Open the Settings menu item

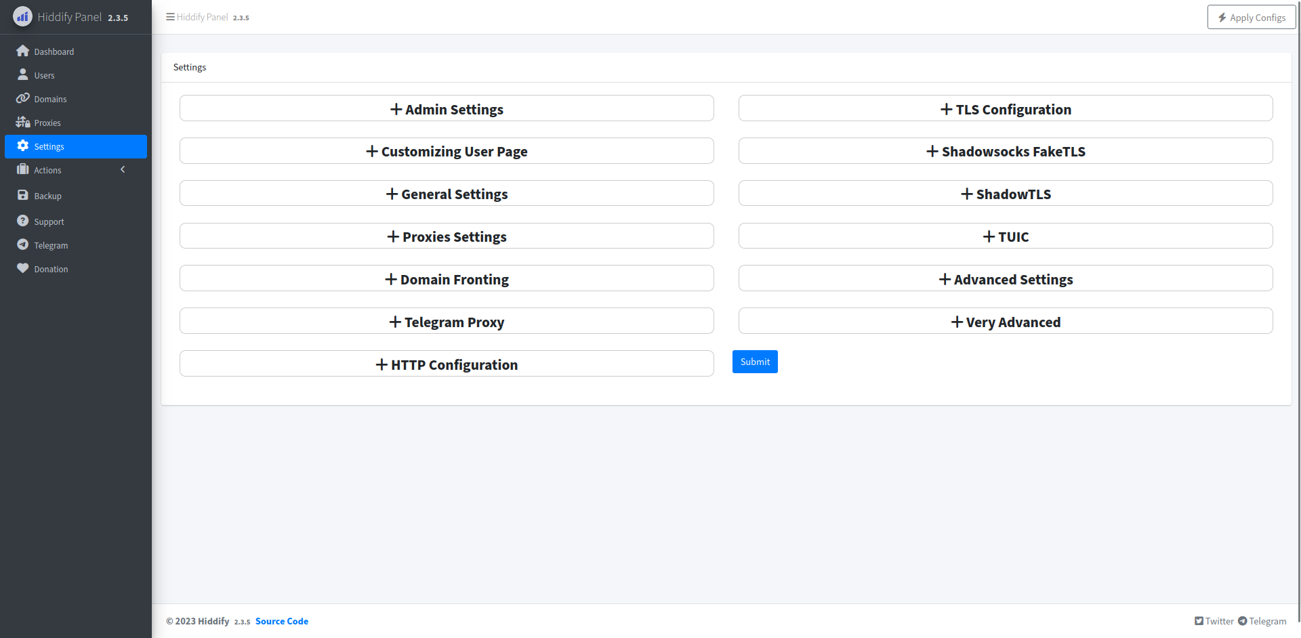(48, 146)
